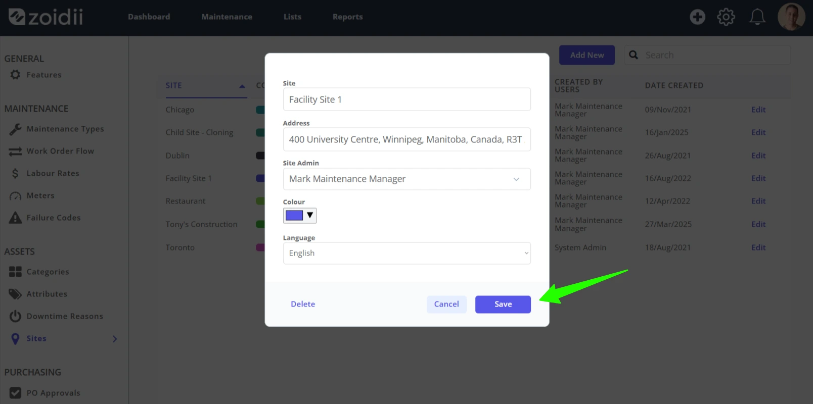This screenshot has width=813, height=404.
Task: Click the Address input field
Action: (x=406, y=139)
